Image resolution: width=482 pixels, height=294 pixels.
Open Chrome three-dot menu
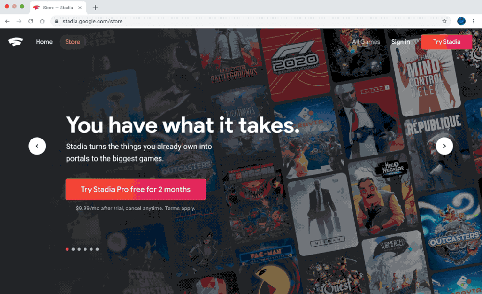[474, 21]
